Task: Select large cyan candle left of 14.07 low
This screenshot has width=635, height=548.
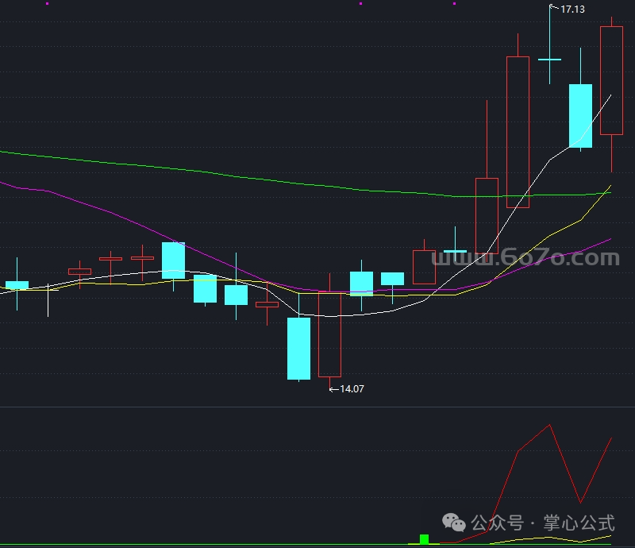Action: 298,348
